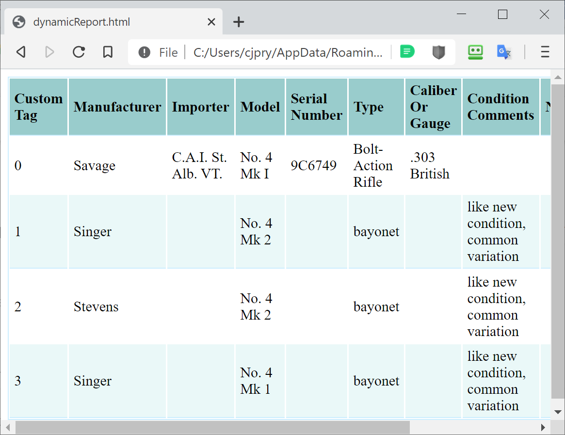Click the horizontal scrollbar left arrow
Screen dimensions: 565x435
[8, 427]
